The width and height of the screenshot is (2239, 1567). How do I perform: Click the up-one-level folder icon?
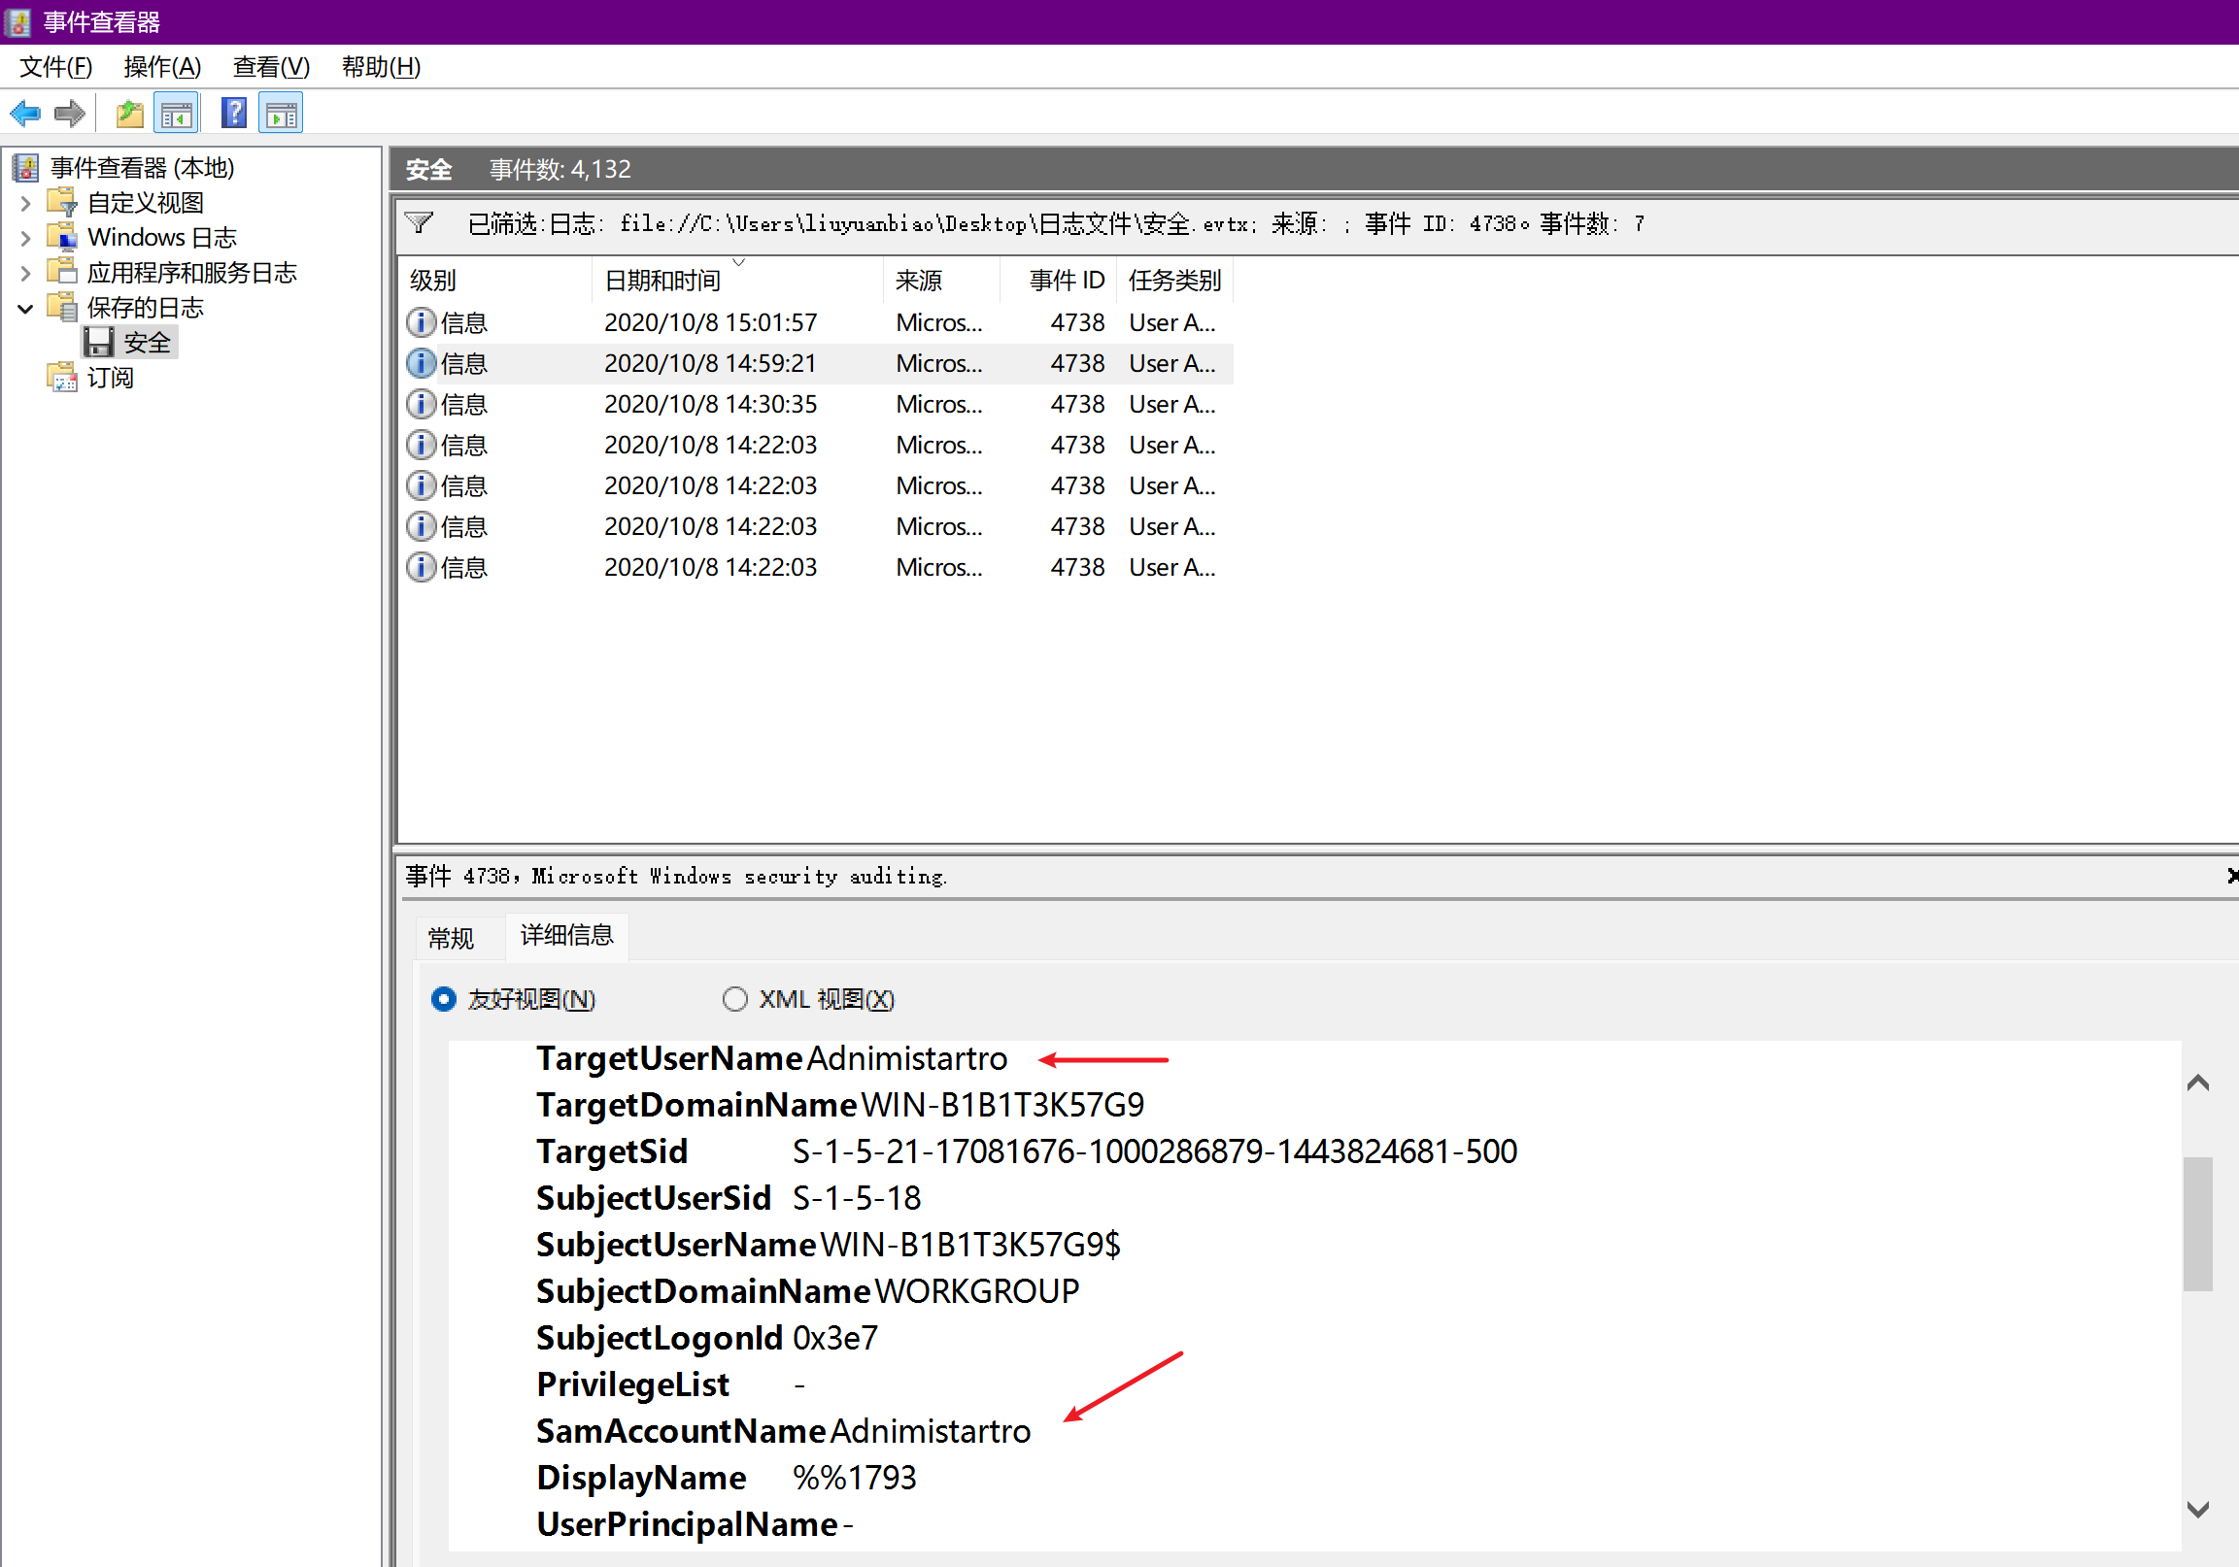click(x=130, y=114)
